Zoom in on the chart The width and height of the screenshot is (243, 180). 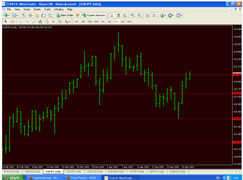(x=133, y=15)
